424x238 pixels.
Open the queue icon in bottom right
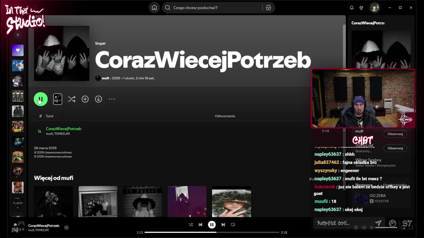point(356,227)
